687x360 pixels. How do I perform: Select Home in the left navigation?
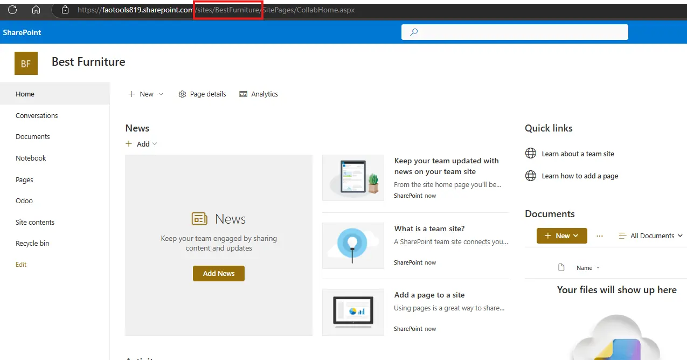54,94
